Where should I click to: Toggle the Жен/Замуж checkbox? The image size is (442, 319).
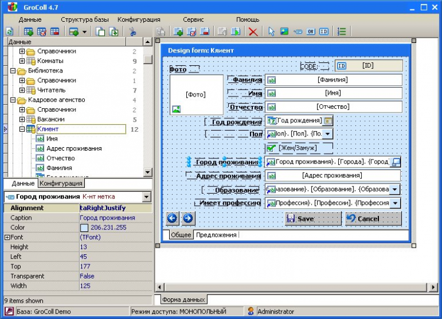pos(271,148)
